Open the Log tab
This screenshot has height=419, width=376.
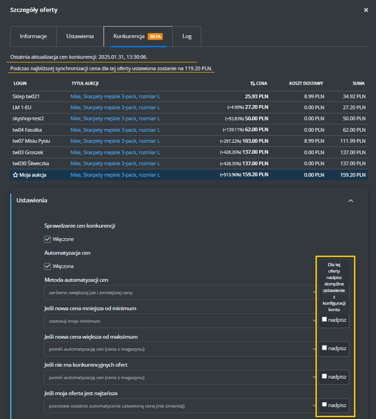click(187, 36)
